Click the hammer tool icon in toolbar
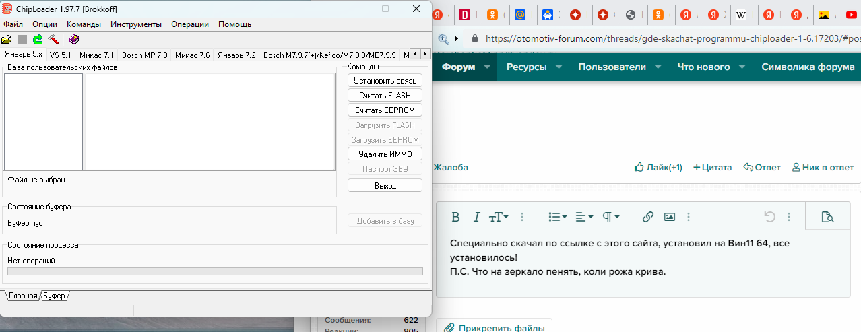This screenshot has width=861, height=332. click(53, 40)
